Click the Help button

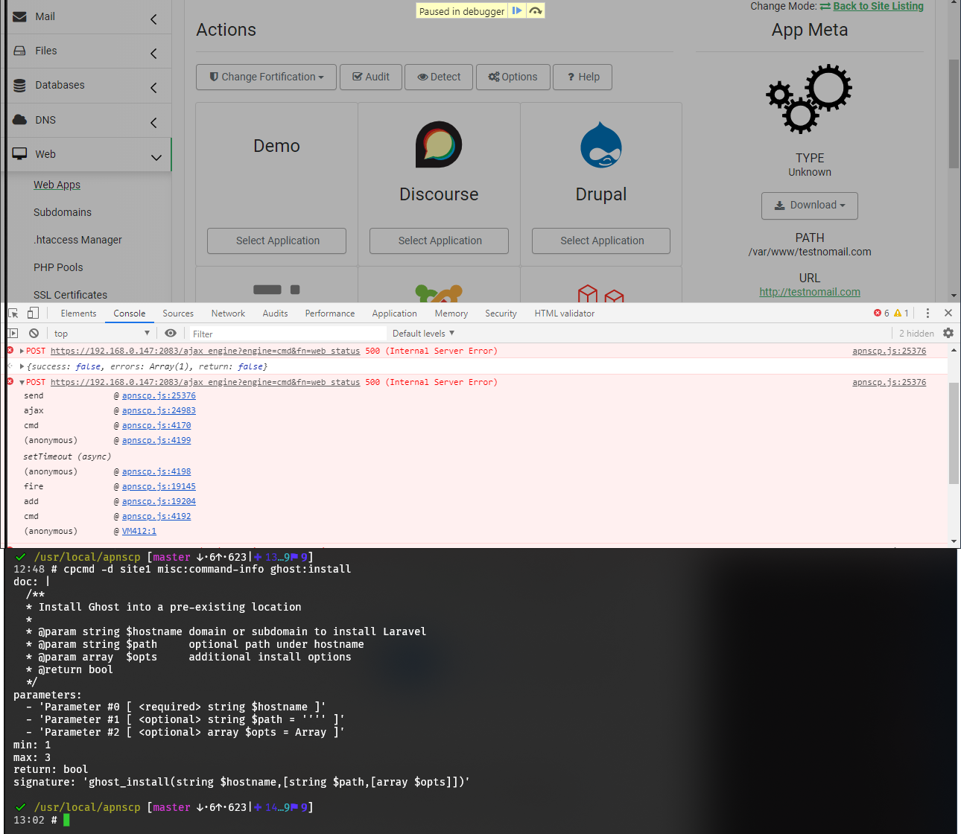(x=583, y=77)
